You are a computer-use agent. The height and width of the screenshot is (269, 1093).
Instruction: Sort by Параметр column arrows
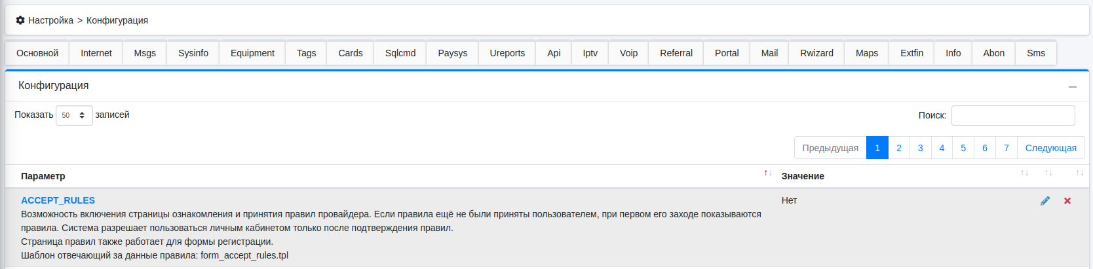coord(767,173)
